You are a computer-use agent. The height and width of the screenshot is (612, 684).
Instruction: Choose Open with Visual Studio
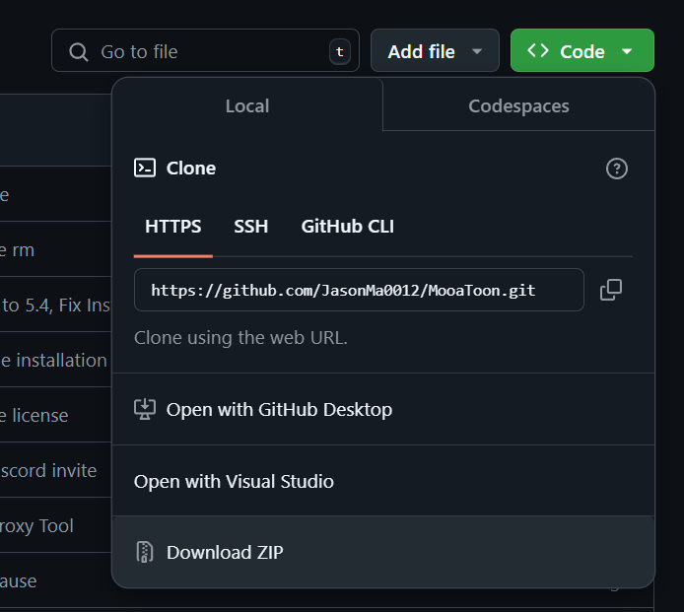coord(234,481)
